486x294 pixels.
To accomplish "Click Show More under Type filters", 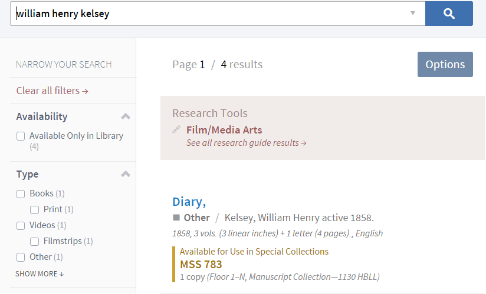I will pos(40,274).
